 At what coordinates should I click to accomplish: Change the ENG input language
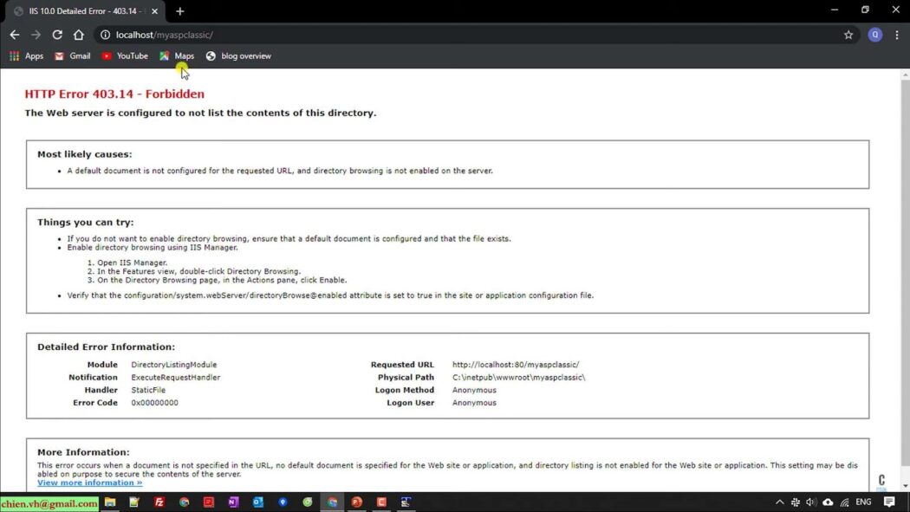click(x=863, y=502)
